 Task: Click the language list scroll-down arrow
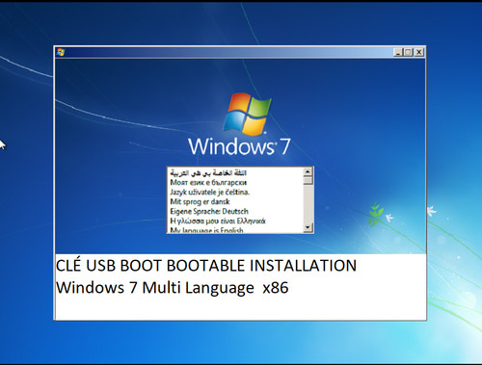tap(308, 227)
